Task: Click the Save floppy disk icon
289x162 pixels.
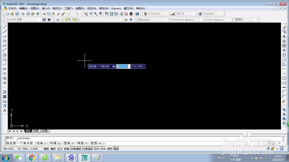Action: coord(17,14)
